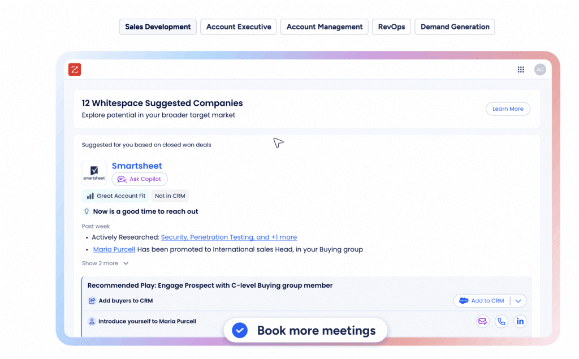Screen dimensions: 579x359
Task: Click the Add buyers to CRM label
Action: coord(126,301)
